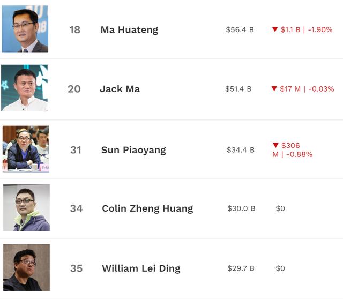This screenshot has width=343, height=299.
Task: Click the red down arrow beside $306 M
Action: coord(277,145)
